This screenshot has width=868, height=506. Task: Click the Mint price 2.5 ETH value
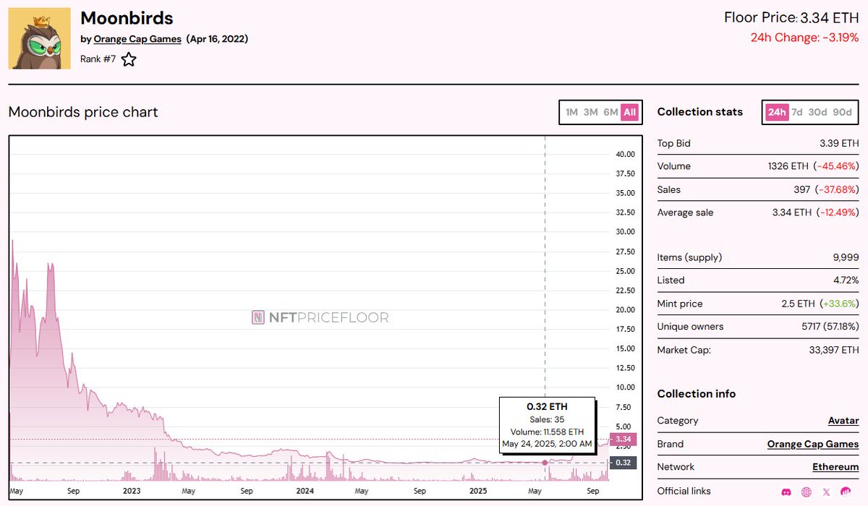tap(799, 304)
